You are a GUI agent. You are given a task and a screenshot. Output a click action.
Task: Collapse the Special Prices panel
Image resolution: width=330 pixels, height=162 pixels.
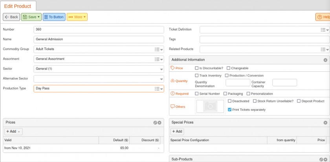[325, 123]
